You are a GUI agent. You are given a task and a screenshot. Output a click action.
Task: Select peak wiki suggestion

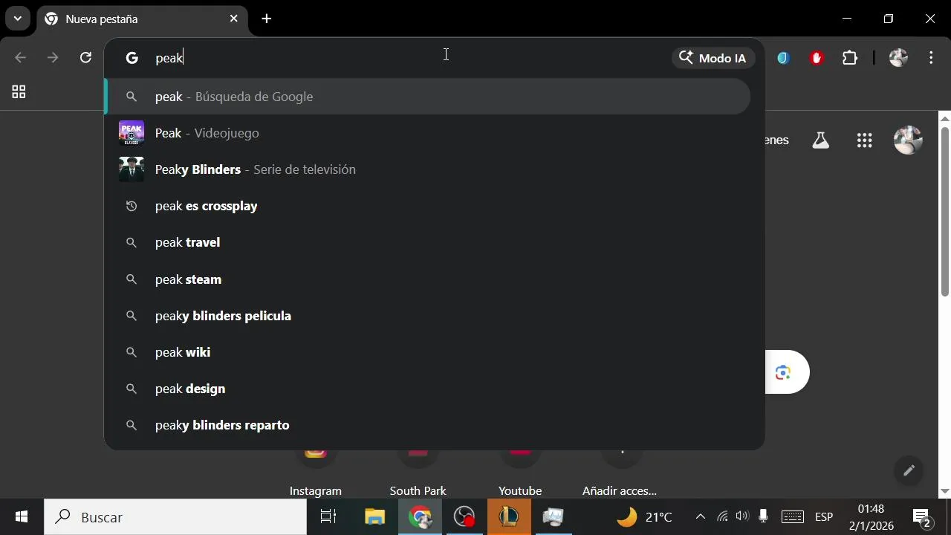429,352
